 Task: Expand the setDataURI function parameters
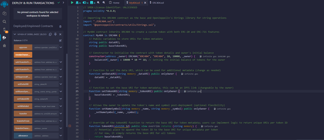tap(61, 84)
